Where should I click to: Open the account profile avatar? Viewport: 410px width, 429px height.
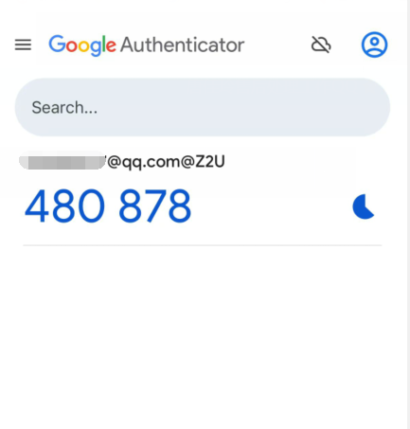coord(374,45)
